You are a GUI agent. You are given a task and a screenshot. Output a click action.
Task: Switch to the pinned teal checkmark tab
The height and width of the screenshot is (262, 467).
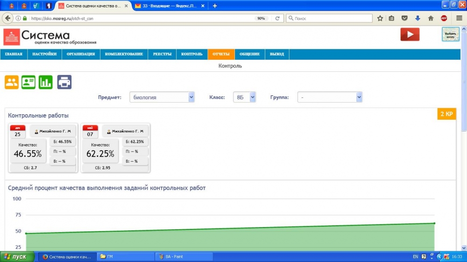pyautogui.click(x=36, y=6)
